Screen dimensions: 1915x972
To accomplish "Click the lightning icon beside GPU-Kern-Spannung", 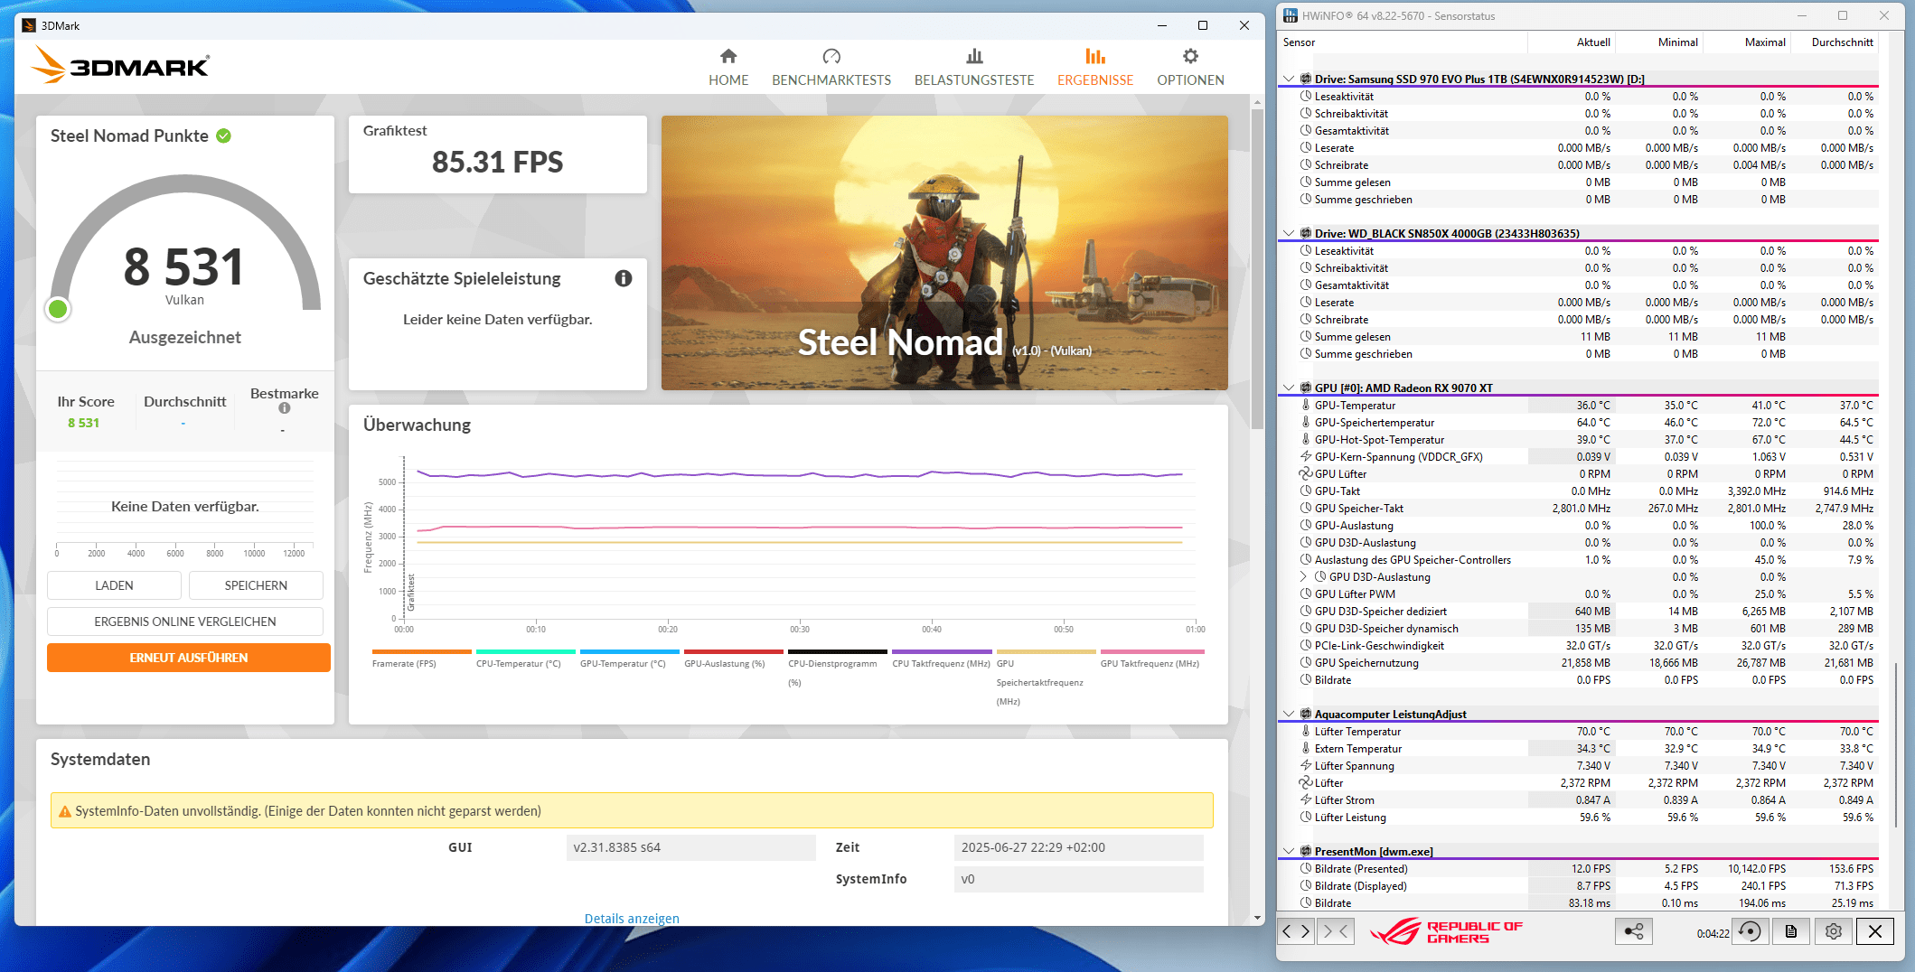I will coord(1306,457).
